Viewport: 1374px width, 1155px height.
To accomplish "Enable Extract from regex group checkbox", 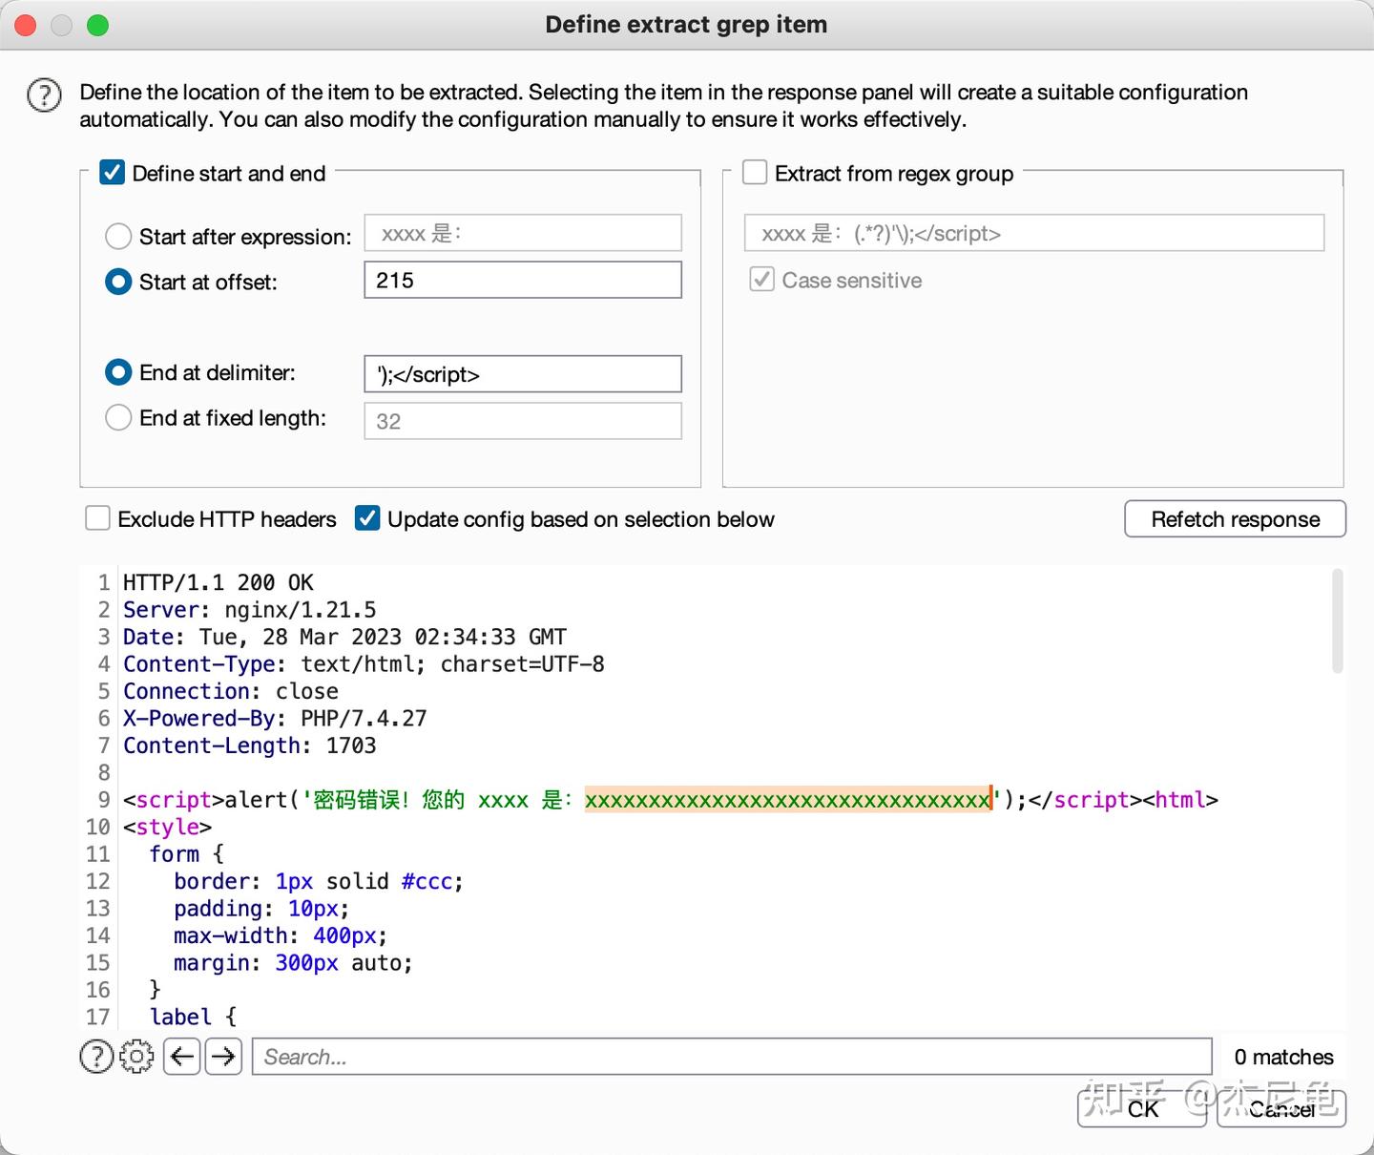I will 755,173.
